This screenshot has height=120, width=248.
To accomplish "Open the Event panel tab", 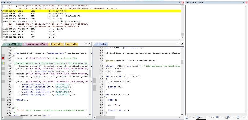I will point(231,118).
